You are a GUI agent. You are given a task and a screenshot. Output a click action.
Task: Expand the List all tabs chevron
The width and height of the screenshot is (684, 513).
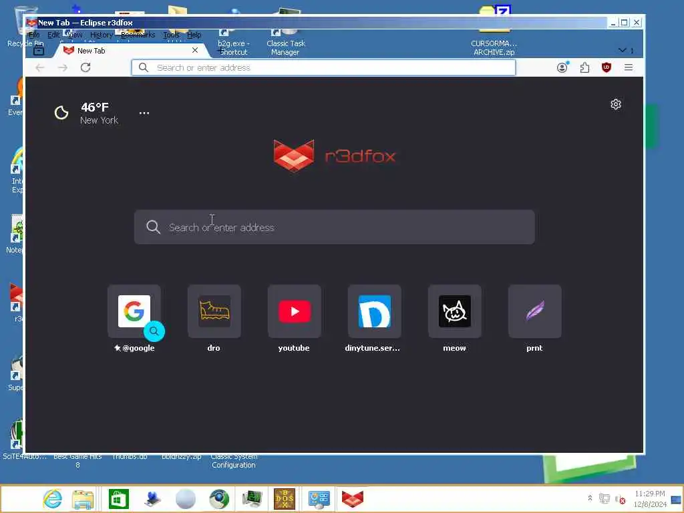[623, 51]
